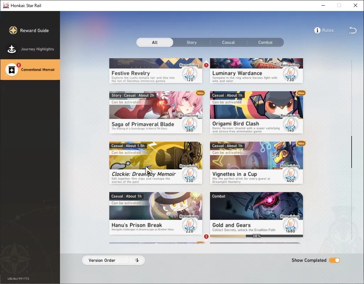This screenshot has height=284, width=364.
Task: Click the Gold and Gears 38% progress bar
Action: tap(256, 236)
